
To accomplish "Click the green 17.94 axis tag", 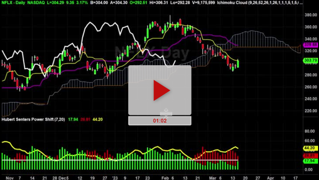I will coord(311,161).
